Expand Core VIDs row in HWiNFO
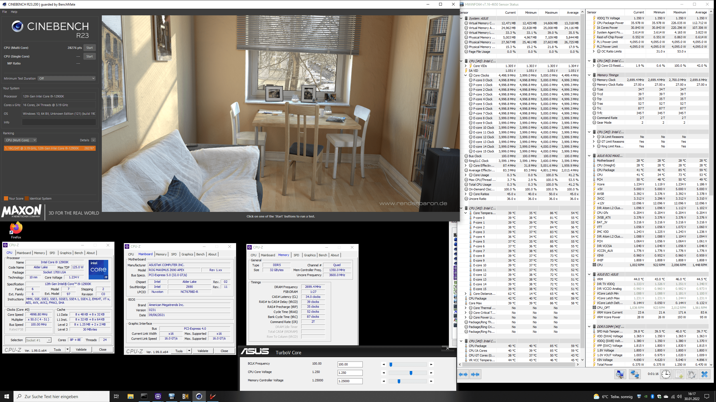This screenshot has height=402, width=716. coord(466,66)
